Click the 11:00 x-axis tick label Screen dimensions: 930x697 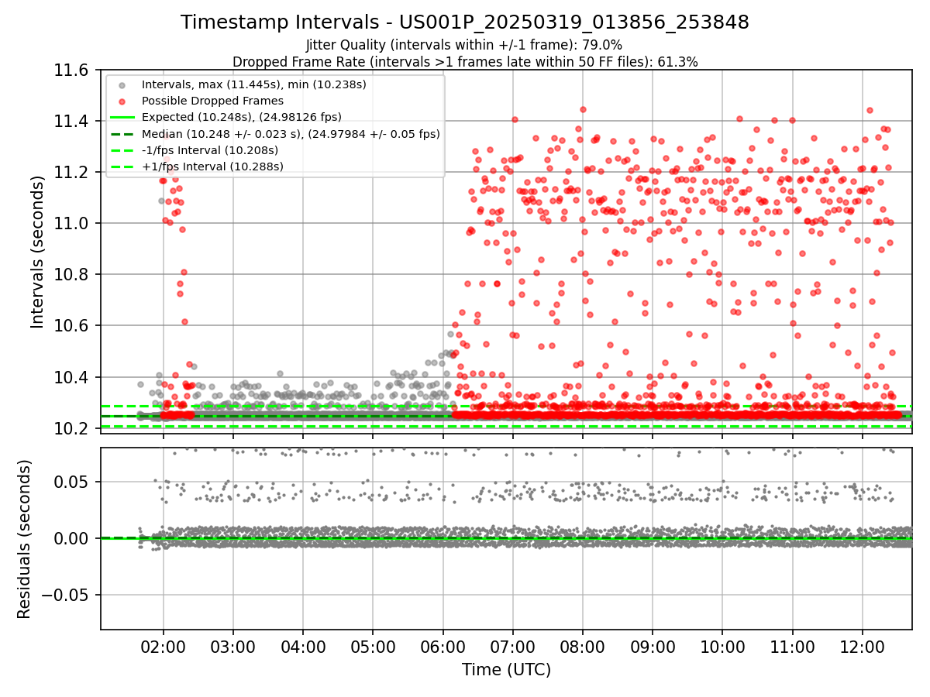[792, 647]
